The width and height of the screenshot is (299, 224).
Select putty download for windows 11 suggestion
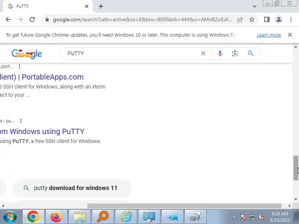point(72,188)
